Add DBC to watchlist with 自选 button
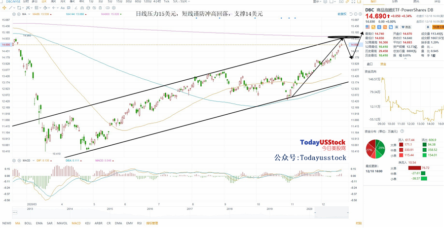 click(406, 27)
